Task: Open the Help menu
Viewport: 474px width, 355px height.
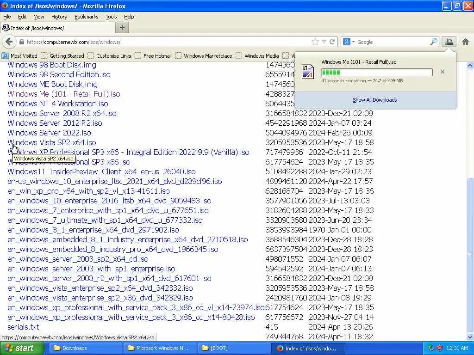Action: [x=129, y=17]
